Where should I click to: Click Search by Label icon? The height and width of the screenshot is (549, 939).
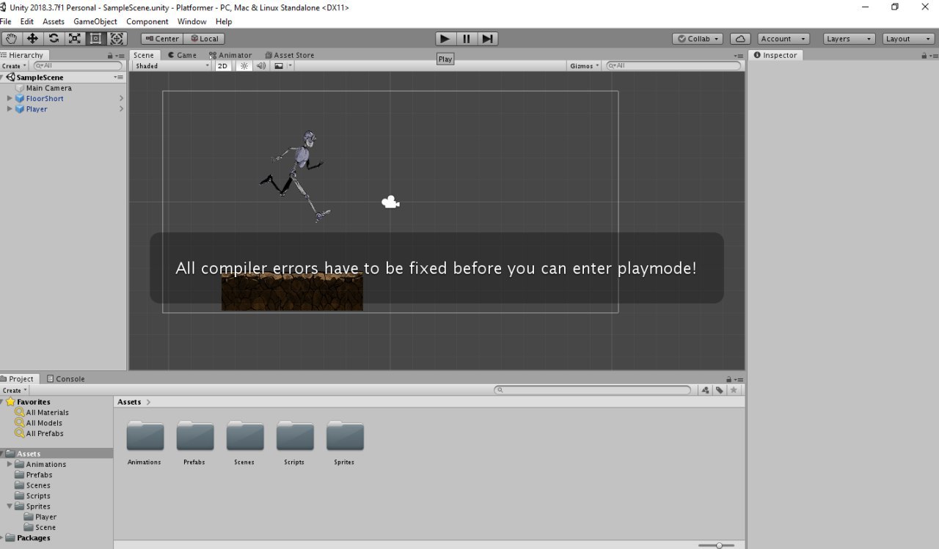point(720,391)
